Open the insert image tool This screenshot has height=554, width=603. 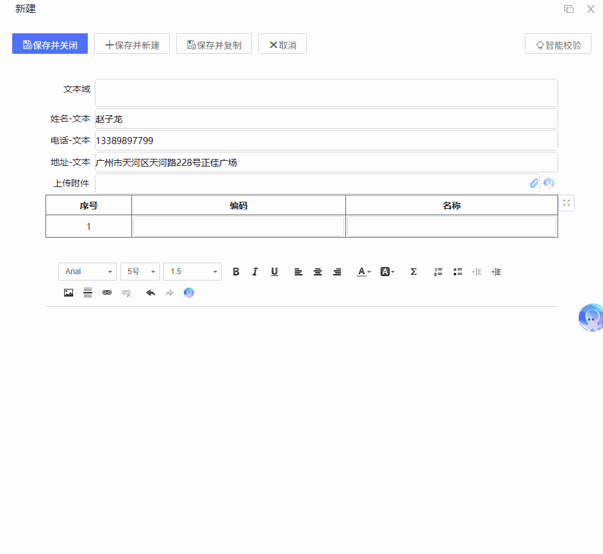click(69, 293)
